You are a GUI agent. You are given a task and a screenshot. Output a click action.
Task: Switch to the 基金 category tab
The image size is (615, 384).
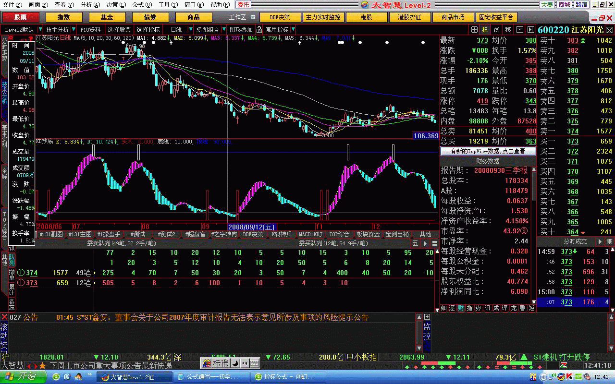point(107,17)
